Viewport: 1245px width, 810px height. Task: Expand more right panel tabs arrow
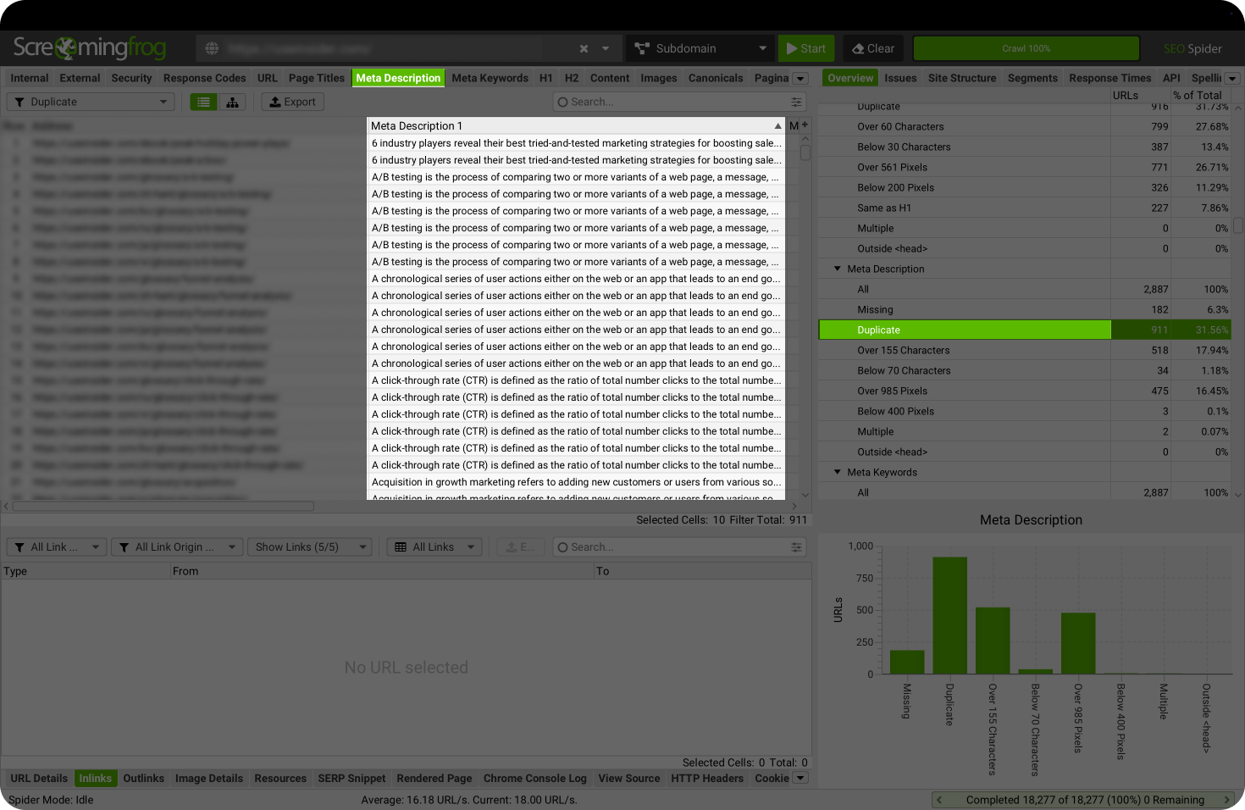point(1233,78)
